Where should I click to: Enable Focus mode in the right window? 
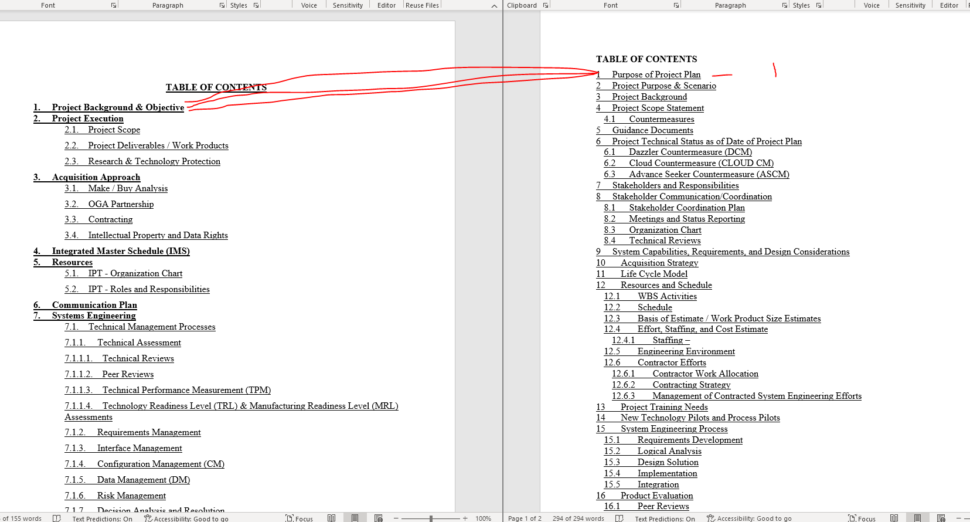862,518
